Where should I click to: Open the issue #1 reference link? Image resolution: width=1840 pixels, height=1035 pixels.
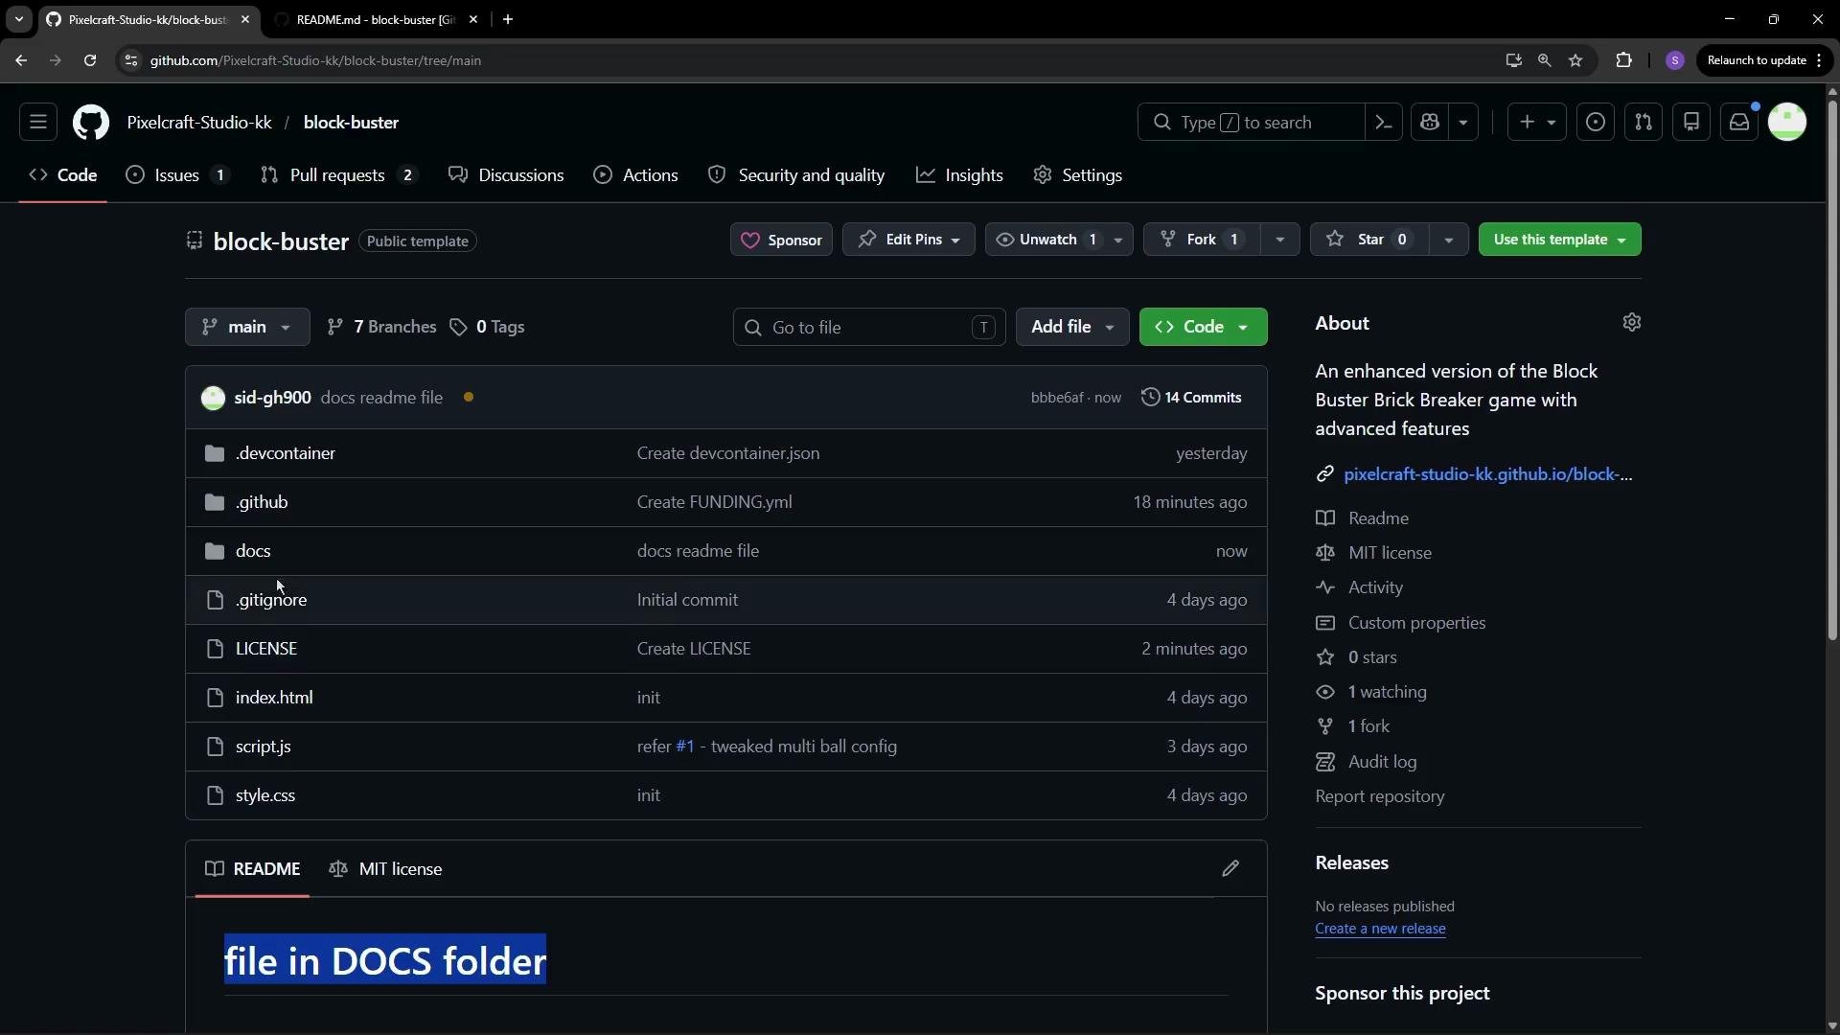tap(685, 747)
